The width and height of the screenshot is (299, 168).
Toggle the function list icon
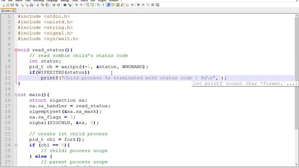[x=122, y=5]
